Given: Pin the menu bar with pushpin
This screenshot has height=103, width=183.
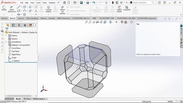Looking at the screenshot, I should pyautogui.click(x=58, y=3).
